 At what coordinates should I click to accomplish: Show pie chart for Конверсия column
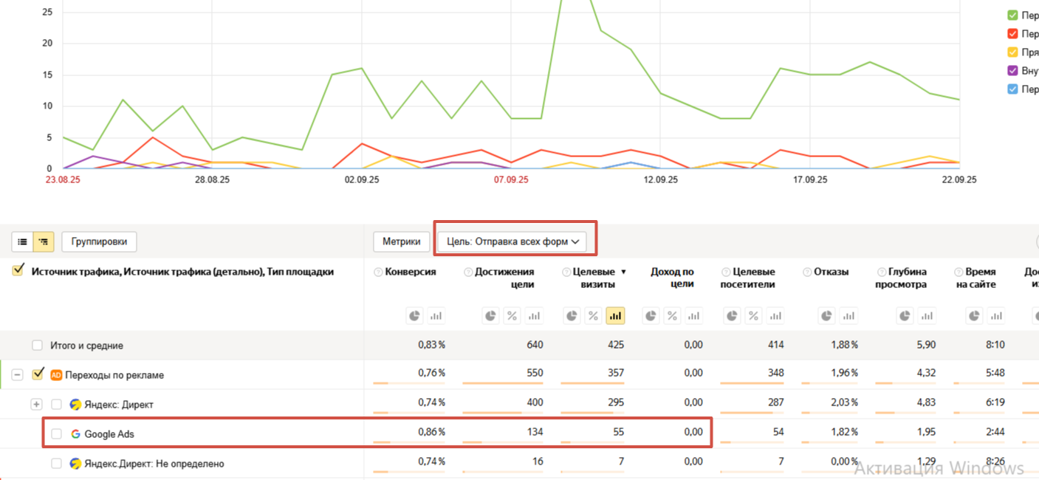click(414, 316)
